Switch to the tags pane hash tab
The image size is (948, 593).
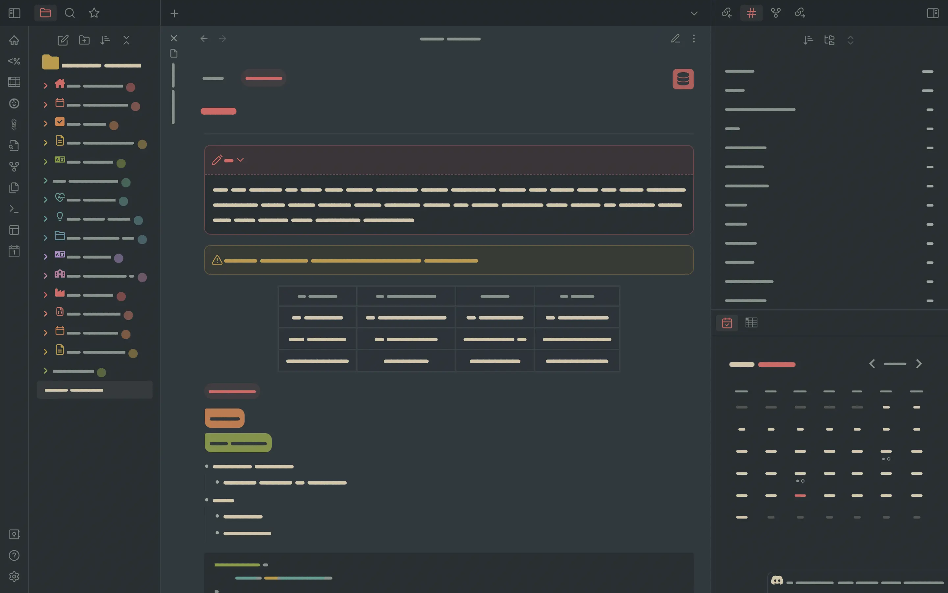click(x=751, y=13)
